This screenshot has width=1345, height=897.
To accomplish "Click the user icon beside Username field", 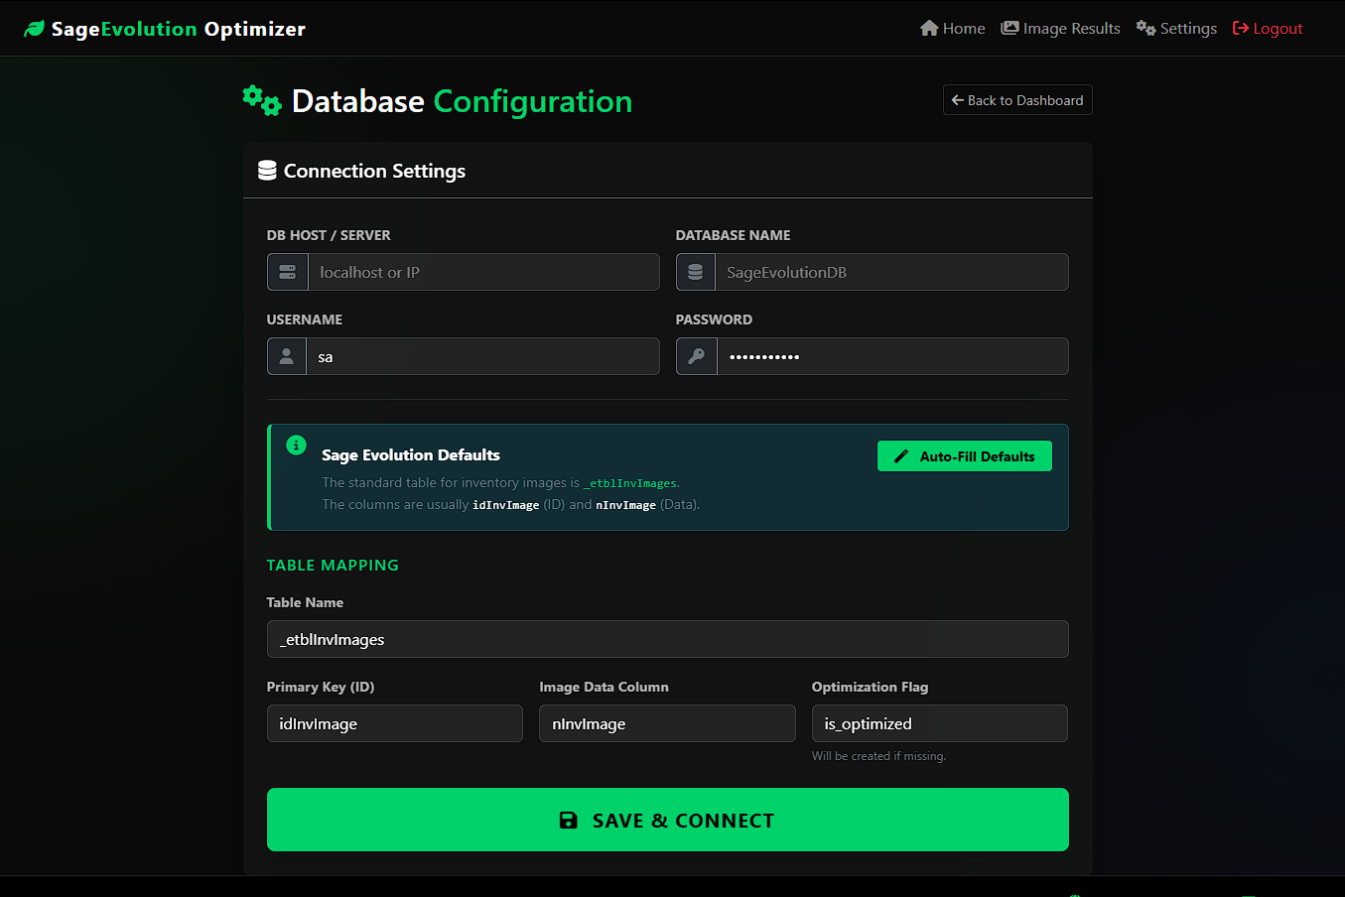I will click(287, 356).
